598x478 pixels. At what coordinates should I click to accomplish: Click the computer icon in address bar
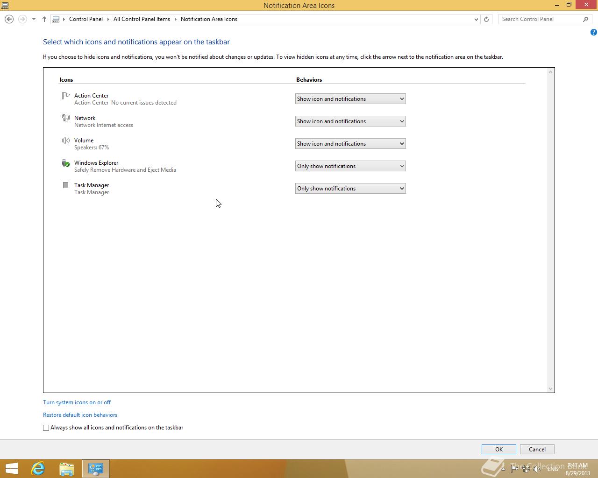56,19
